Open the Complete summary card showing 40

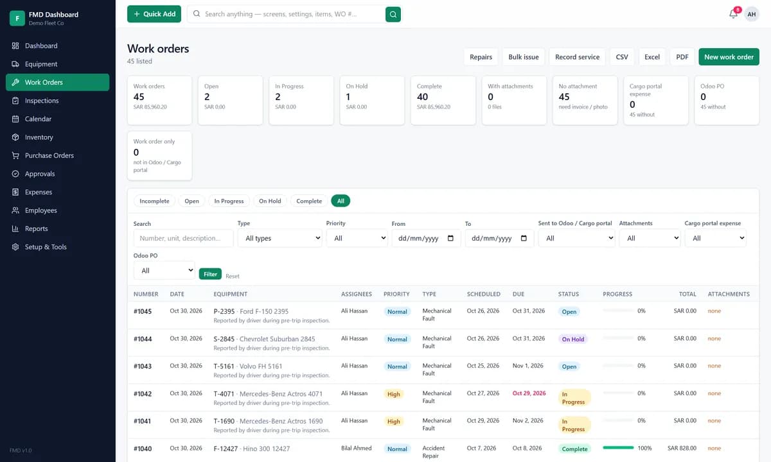click(x=443, y=100)
